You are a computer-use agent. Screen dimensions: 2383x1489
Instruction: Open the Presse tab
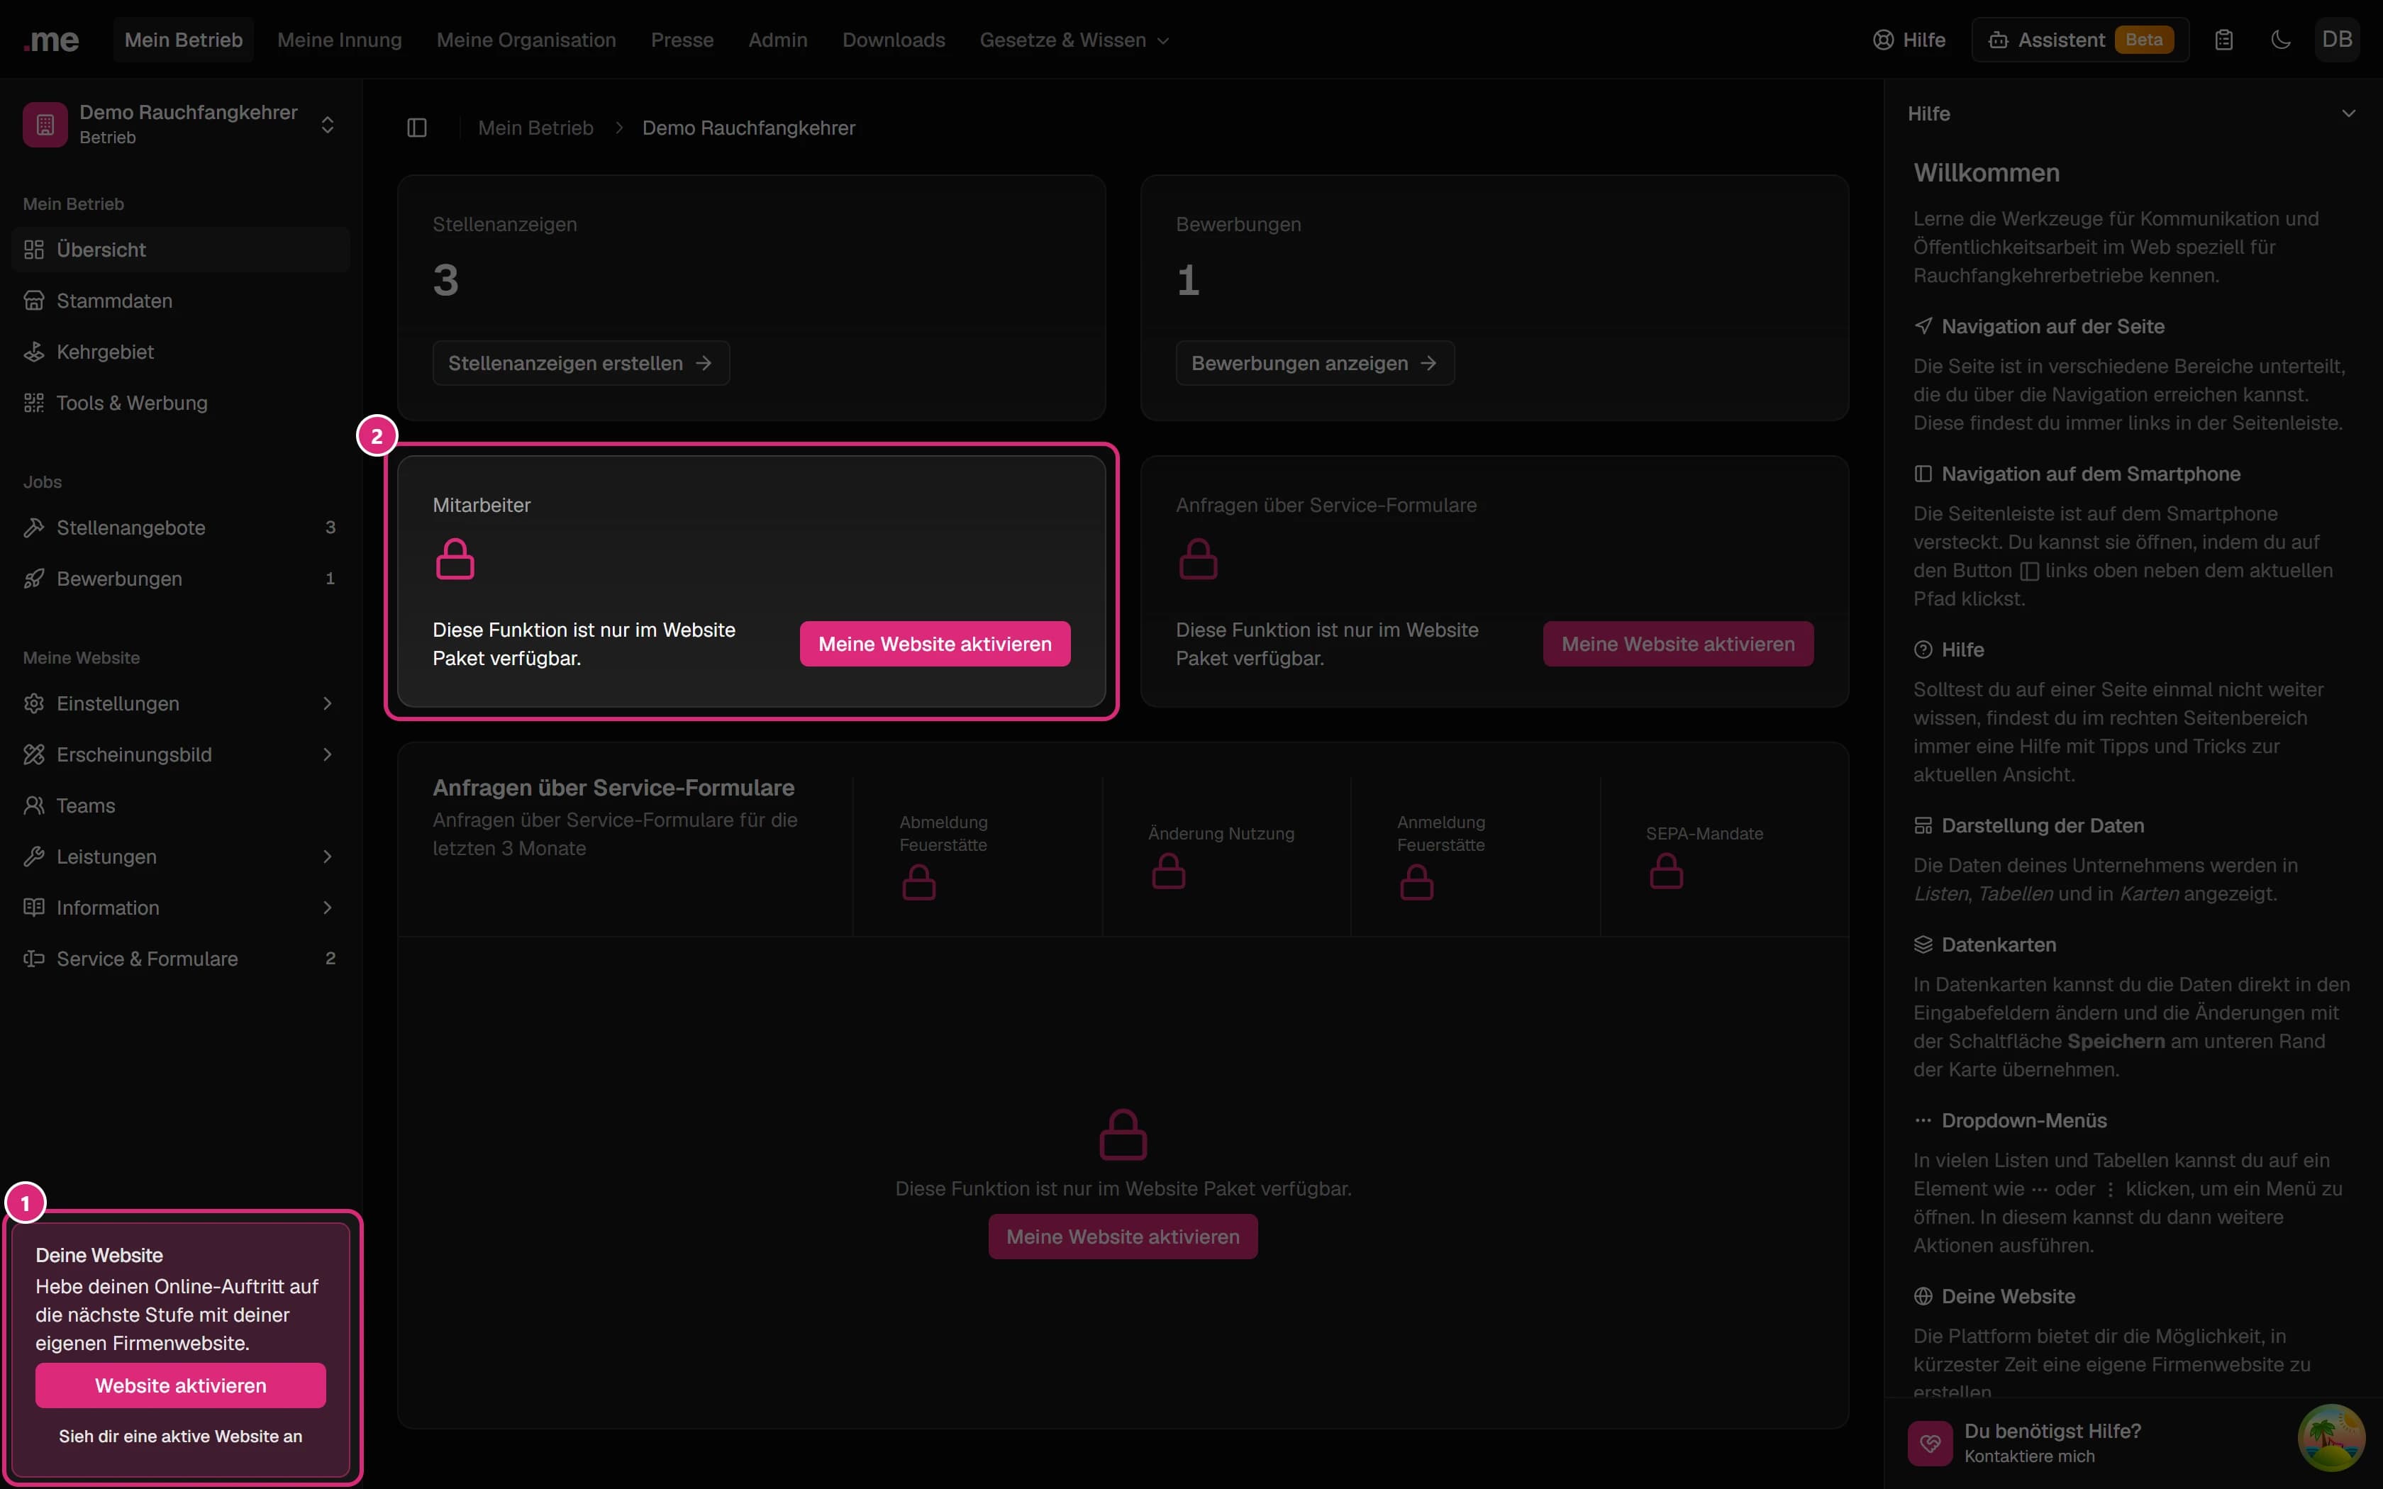tap(682, 40)
